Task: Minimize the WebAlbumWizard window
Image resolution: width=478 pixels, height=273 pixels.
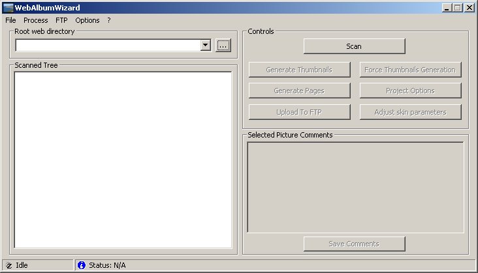Action: (447, 8)
